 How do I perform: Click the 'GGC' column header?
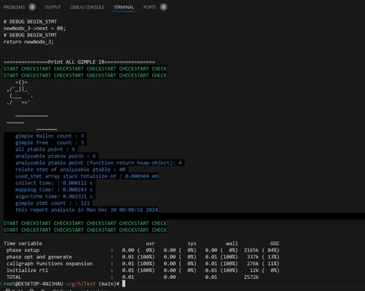click(275, 243)
